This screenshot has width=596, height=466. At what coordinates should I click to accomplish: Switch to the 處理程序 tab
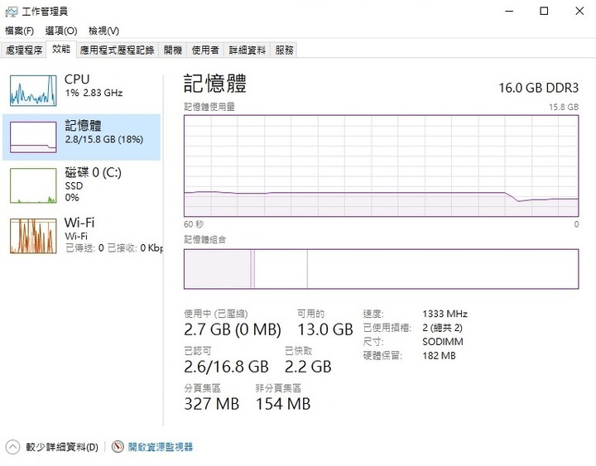24,50
